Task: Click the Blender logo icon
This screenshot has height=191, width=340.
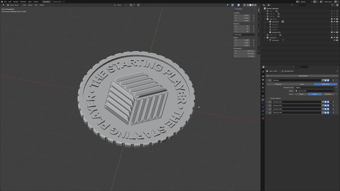Action: [2, 2]
